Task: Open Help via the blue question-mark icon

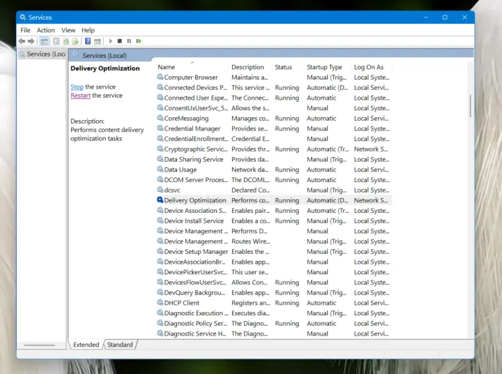Action: (88, 41)
